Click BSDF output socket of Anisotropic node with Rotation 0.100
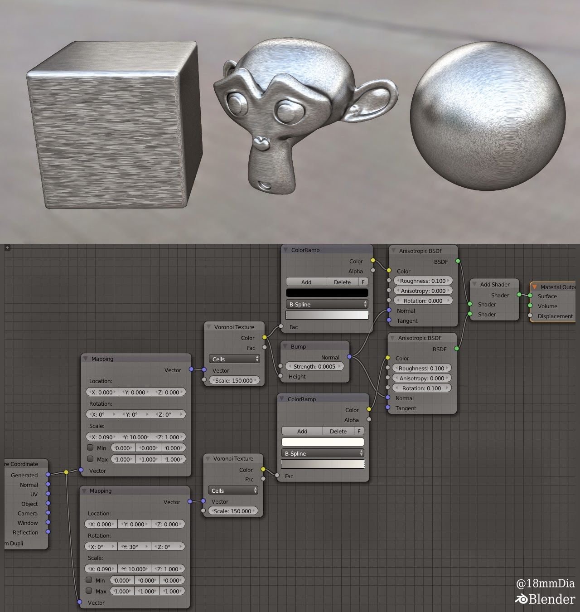Screen dimensions: 580x612 (457, 349)
